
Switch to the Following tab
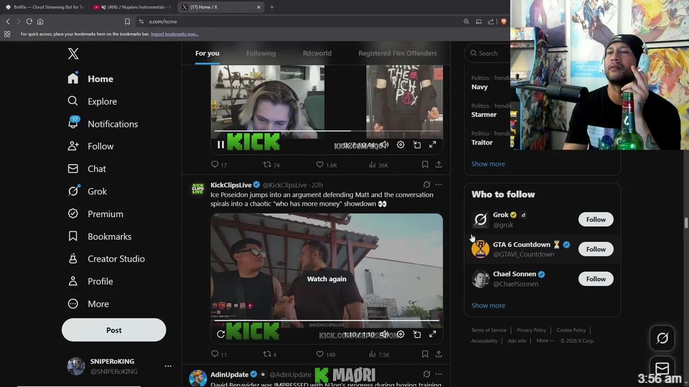tap(261, 53)
